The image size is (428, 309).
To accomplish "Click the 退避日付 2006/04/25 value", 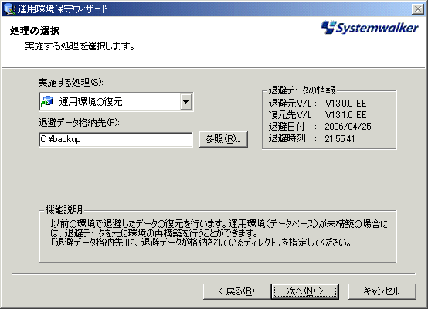I will (x=348, y=127).
